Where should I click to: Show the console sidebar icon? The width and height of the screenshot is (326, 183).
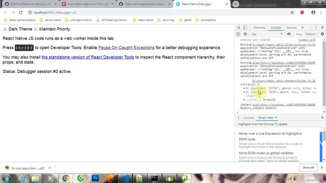coord(238,34)
